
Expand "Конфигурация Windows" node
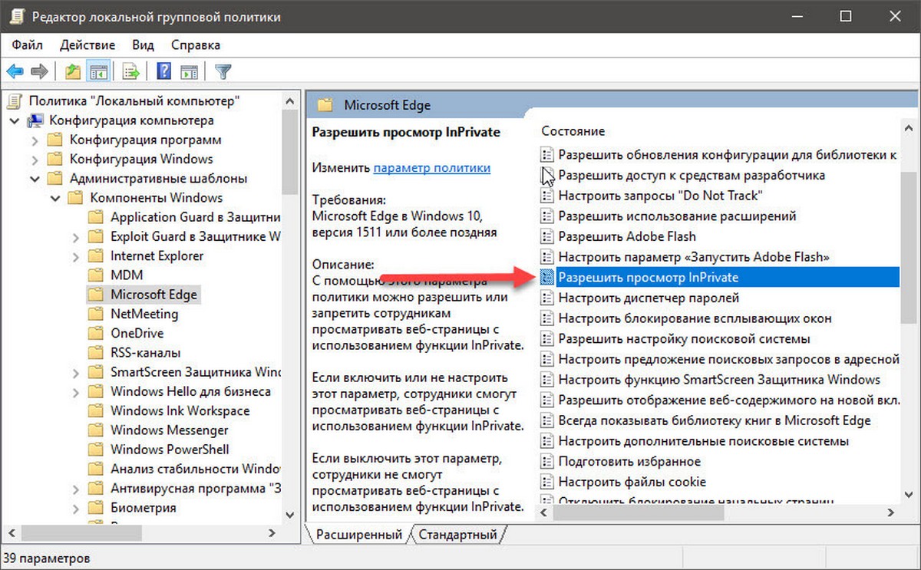pos(35,159)
